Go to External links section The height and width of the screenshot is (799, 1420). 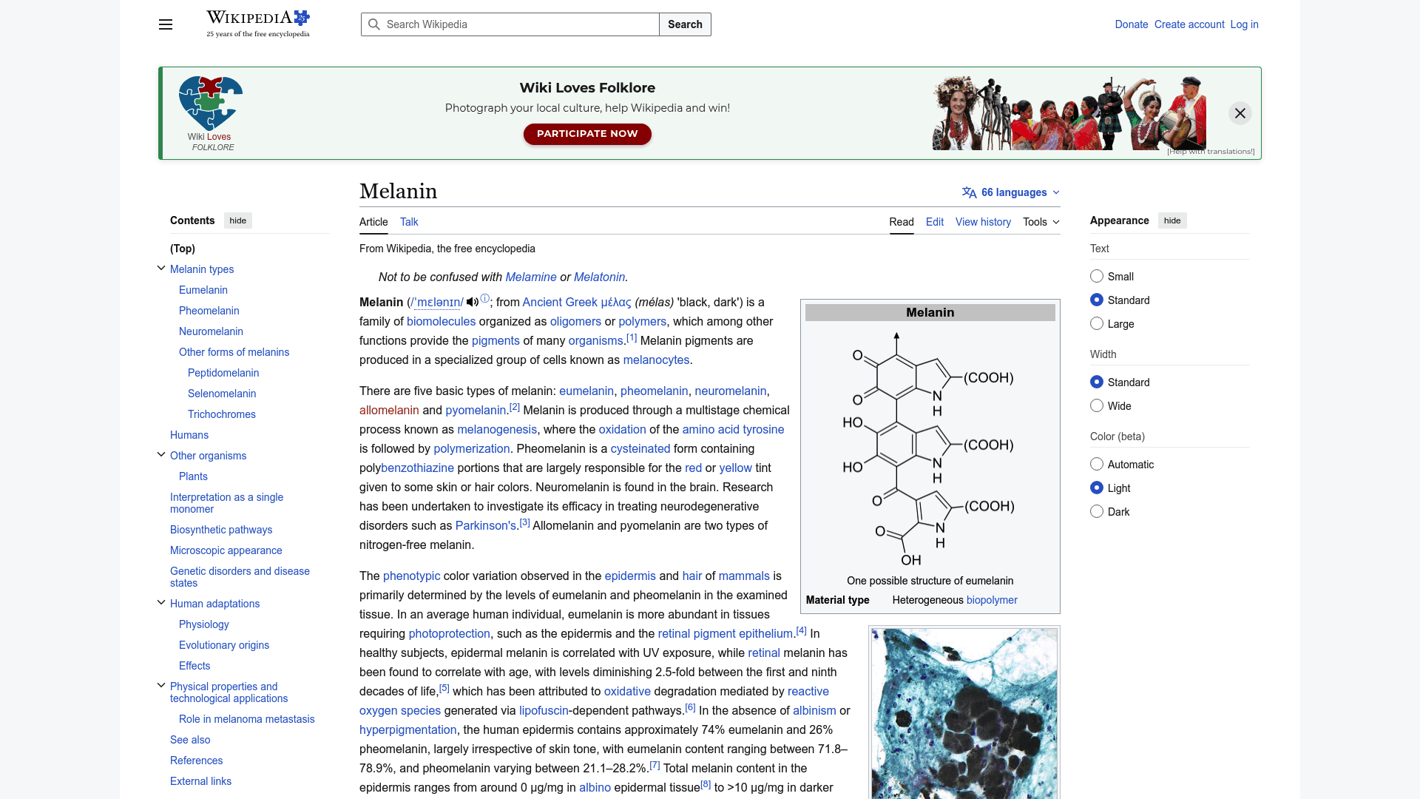tap(200, 781)
